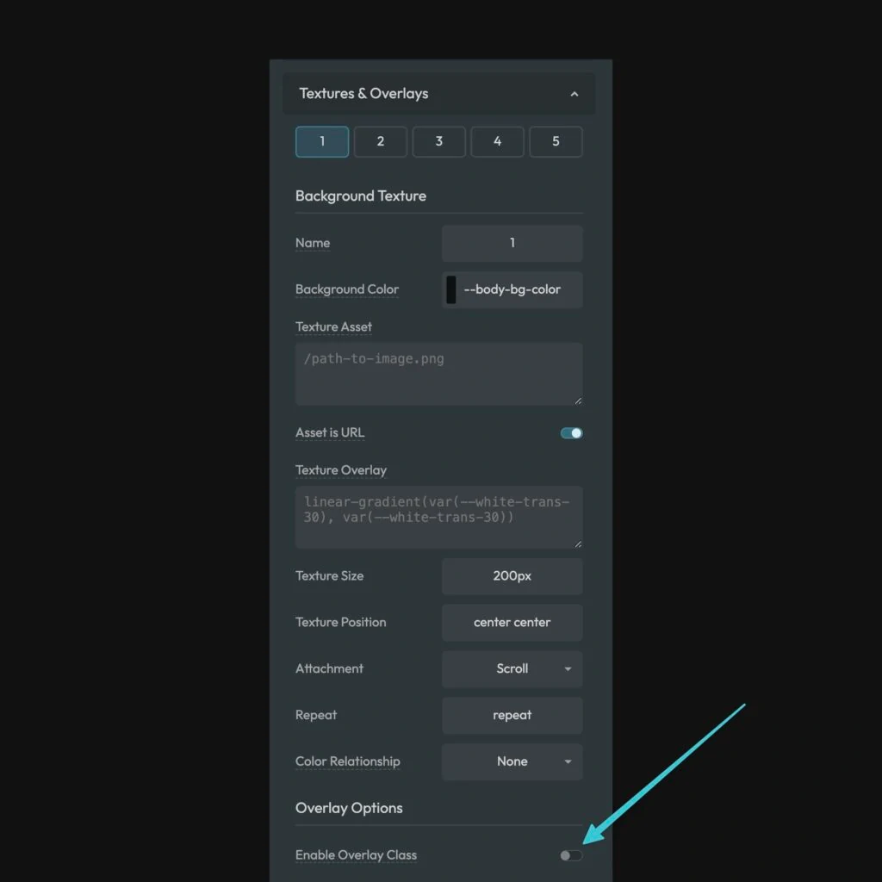Enable the Overlay Class toggle
882x882 pixels.
pos(570,854)
